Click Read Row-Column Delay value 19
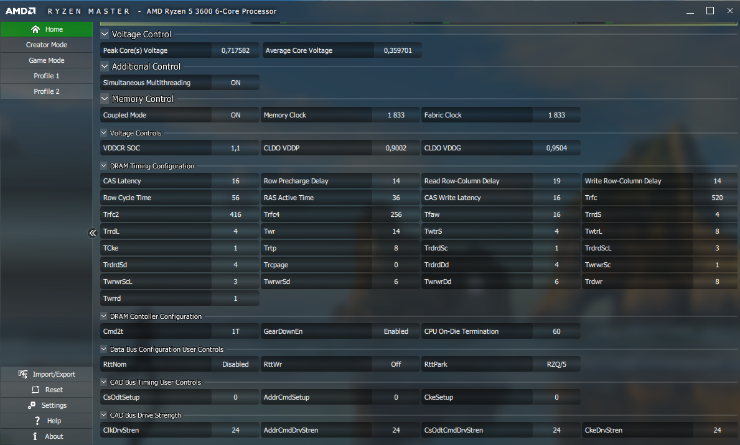740x445 pixels. [x=556, y=181]
